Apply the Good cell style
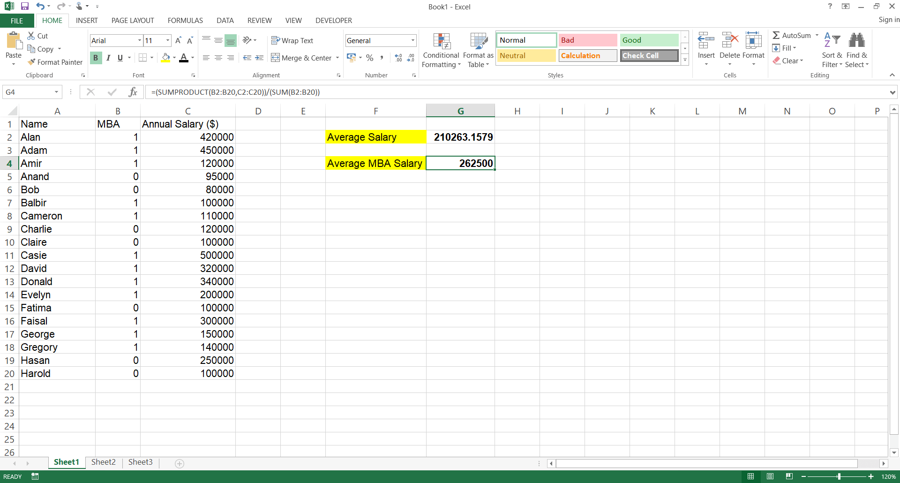Image resolution: width=900 pixels, height=483 pixels. (x=649, y=40)
